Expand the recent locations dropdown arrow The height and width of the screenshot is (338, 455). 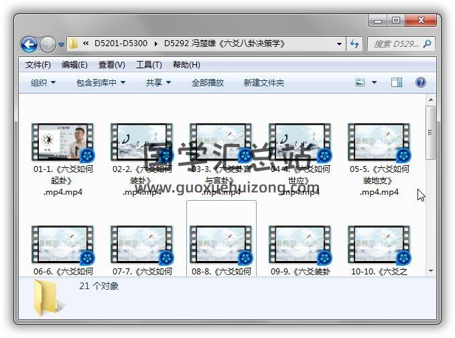pyautogui.click(x=62, y=45)
